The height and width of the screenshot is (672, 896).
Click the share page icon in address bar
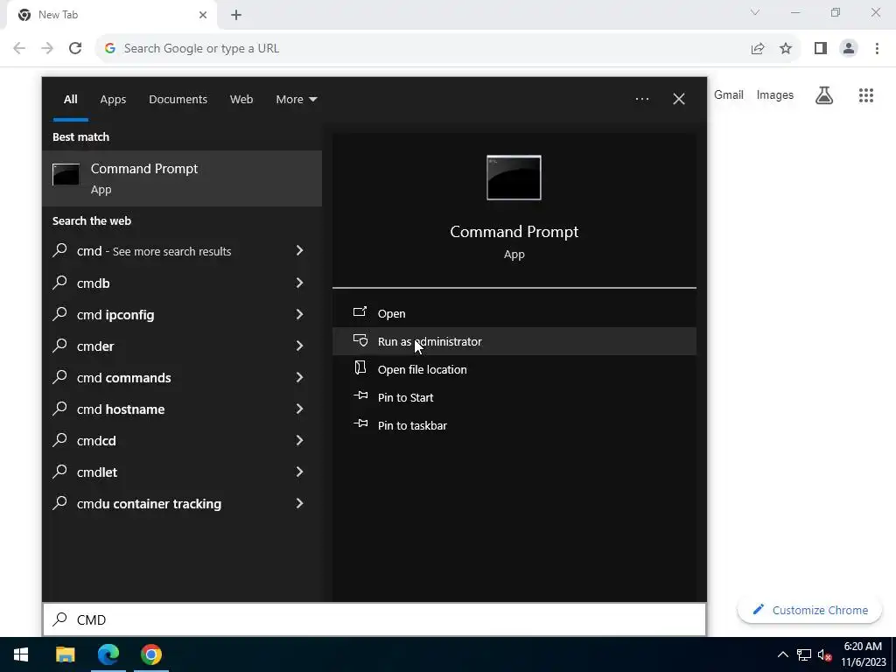coord(758,49)
